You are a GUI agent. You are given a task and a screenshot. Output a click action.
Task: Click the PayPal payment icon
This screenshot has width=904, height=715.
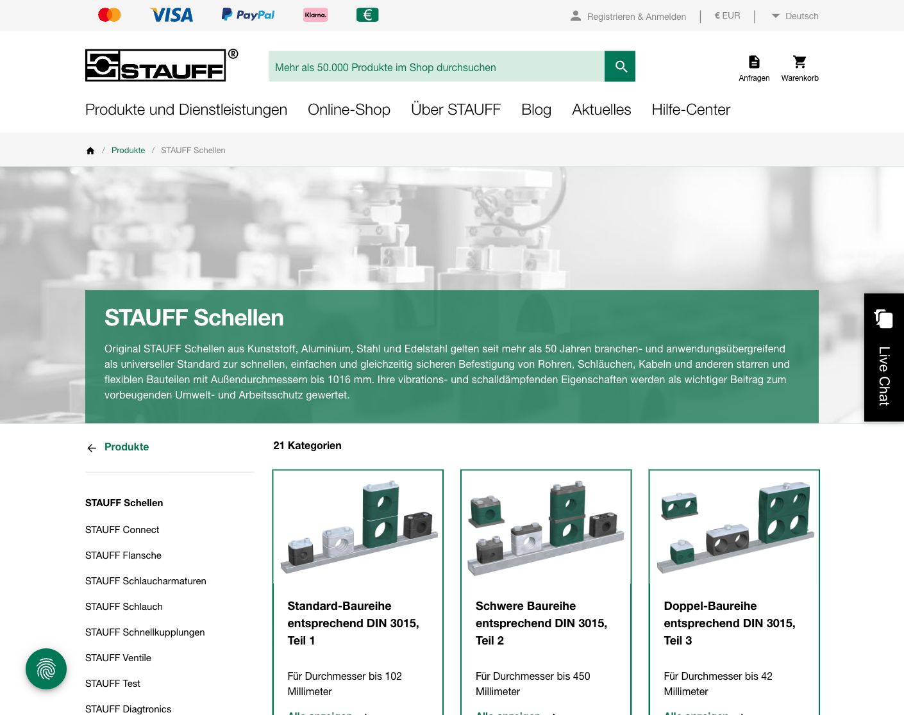(x=248, y=15)
